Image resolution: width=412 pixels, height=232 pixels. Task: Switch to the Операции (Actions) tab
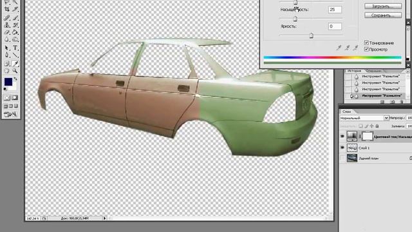click(x=373, y=71)
